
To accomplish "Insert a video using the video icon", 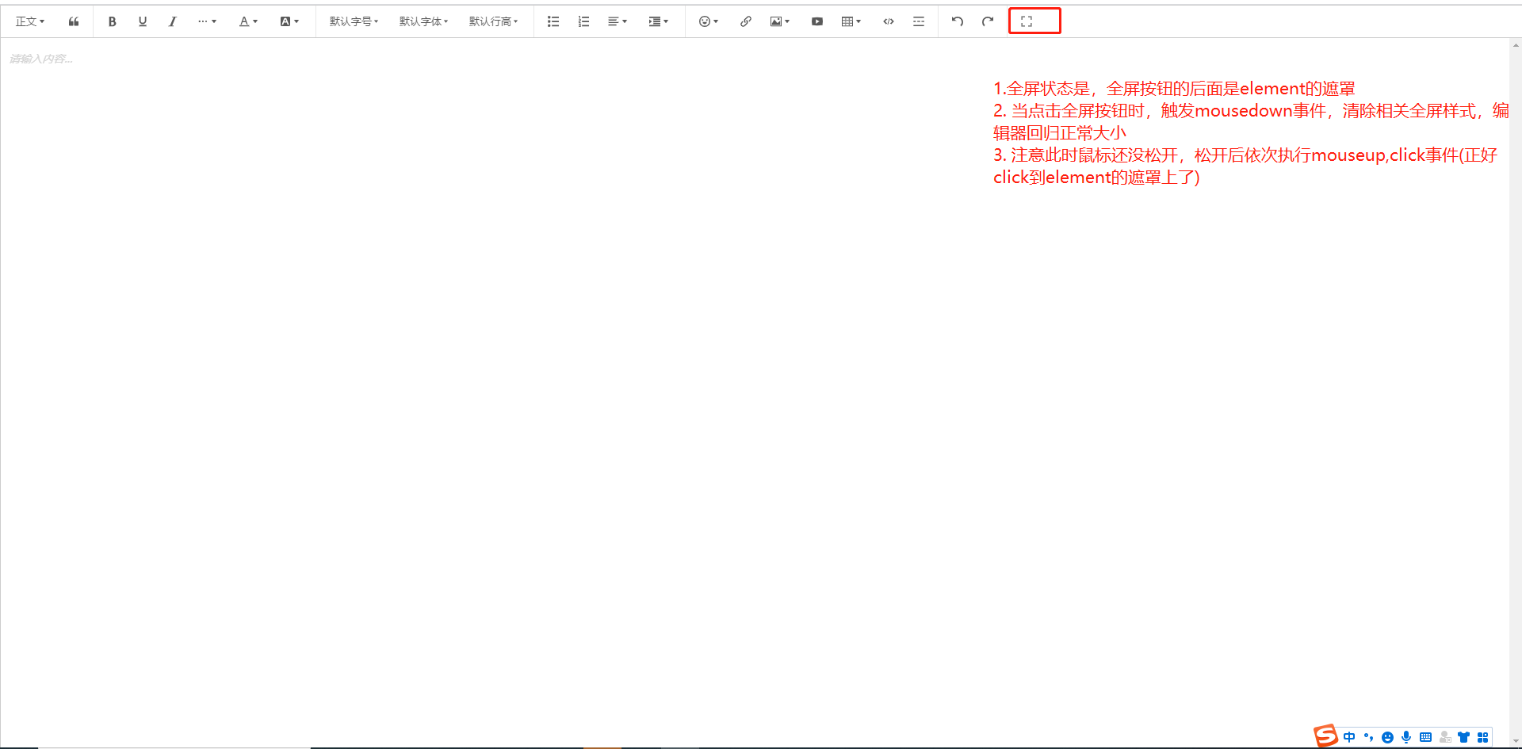I will 816,21.
